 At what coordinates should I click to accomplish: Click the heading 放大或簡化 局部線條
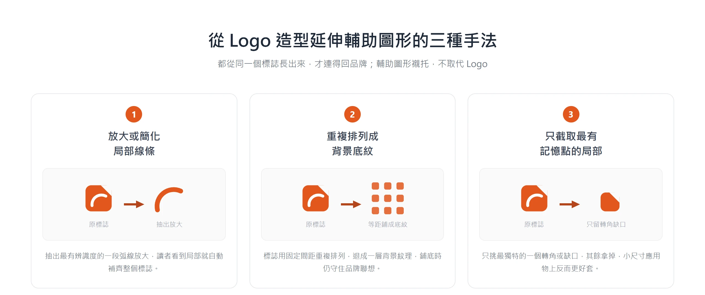point(134,144)
